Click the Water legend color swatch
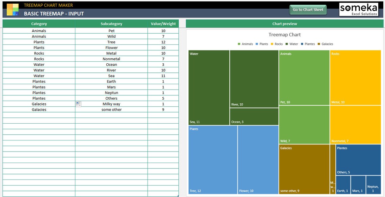This screenshot has width=385, height=197. (x=286, y=44)
